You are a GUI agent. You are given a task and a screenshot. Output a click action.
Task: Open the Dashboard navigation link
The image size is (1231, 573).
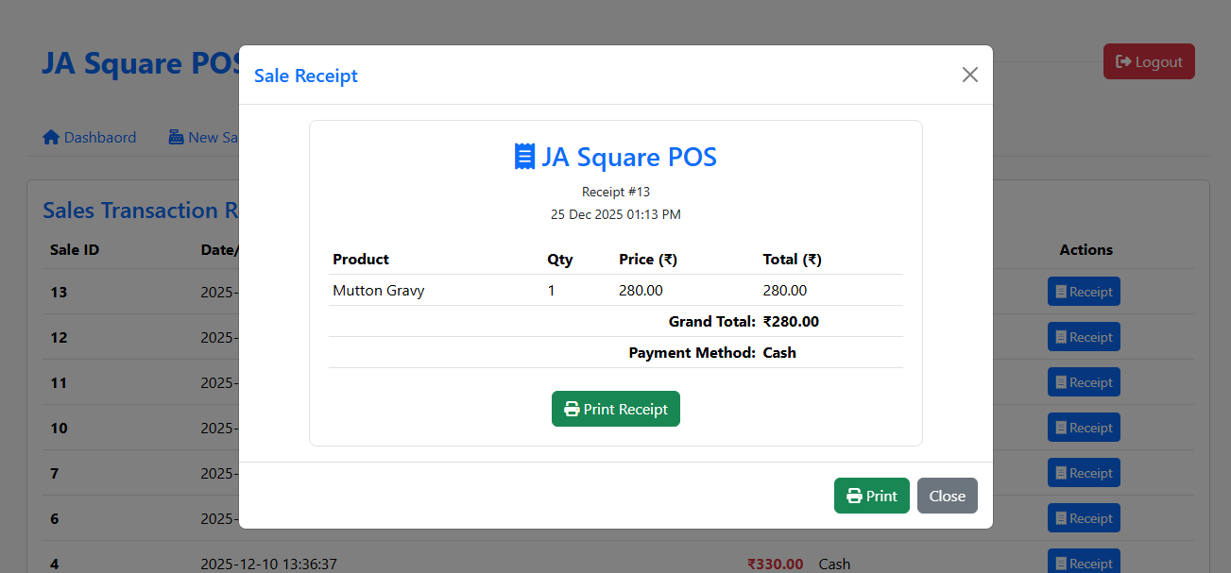click(90, 137)
